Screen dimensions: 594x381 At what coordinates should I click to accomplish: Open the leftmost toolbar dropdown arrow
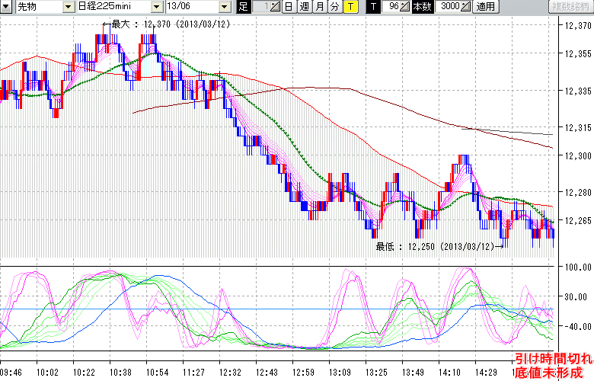tap(6, 7)
